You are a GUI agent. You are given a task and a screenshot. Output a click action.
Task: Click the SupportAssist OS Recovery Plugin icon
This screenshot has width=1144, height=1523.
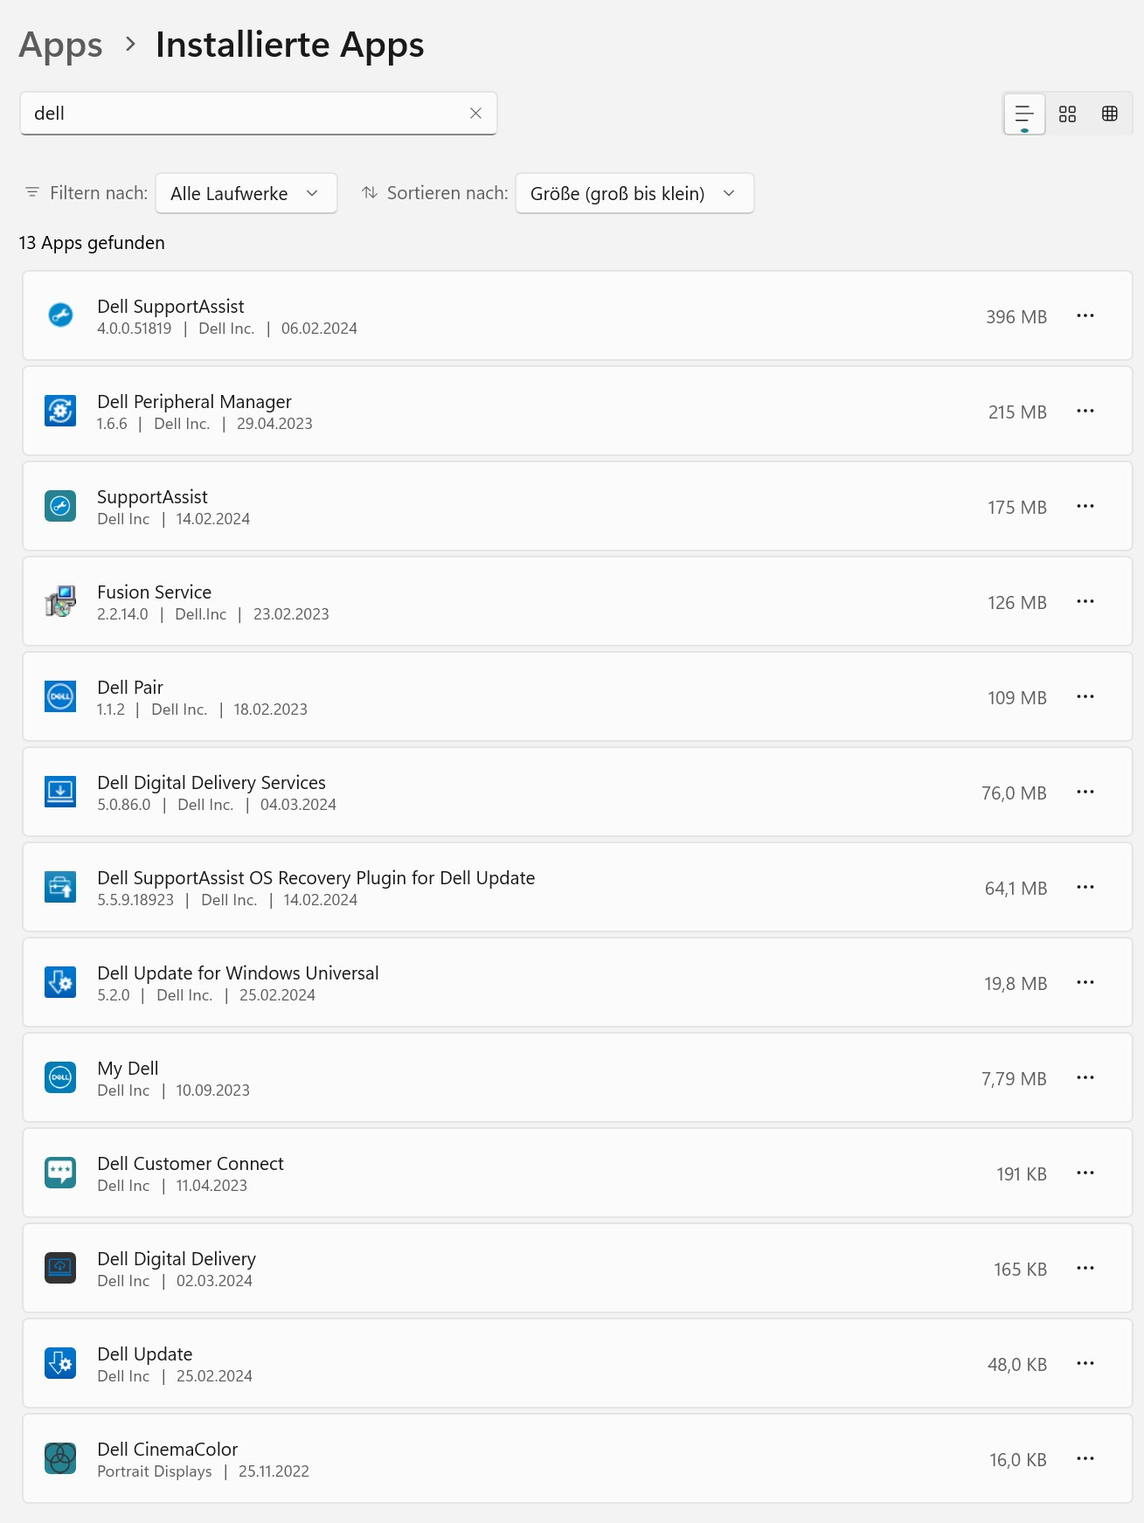[60, 887]
